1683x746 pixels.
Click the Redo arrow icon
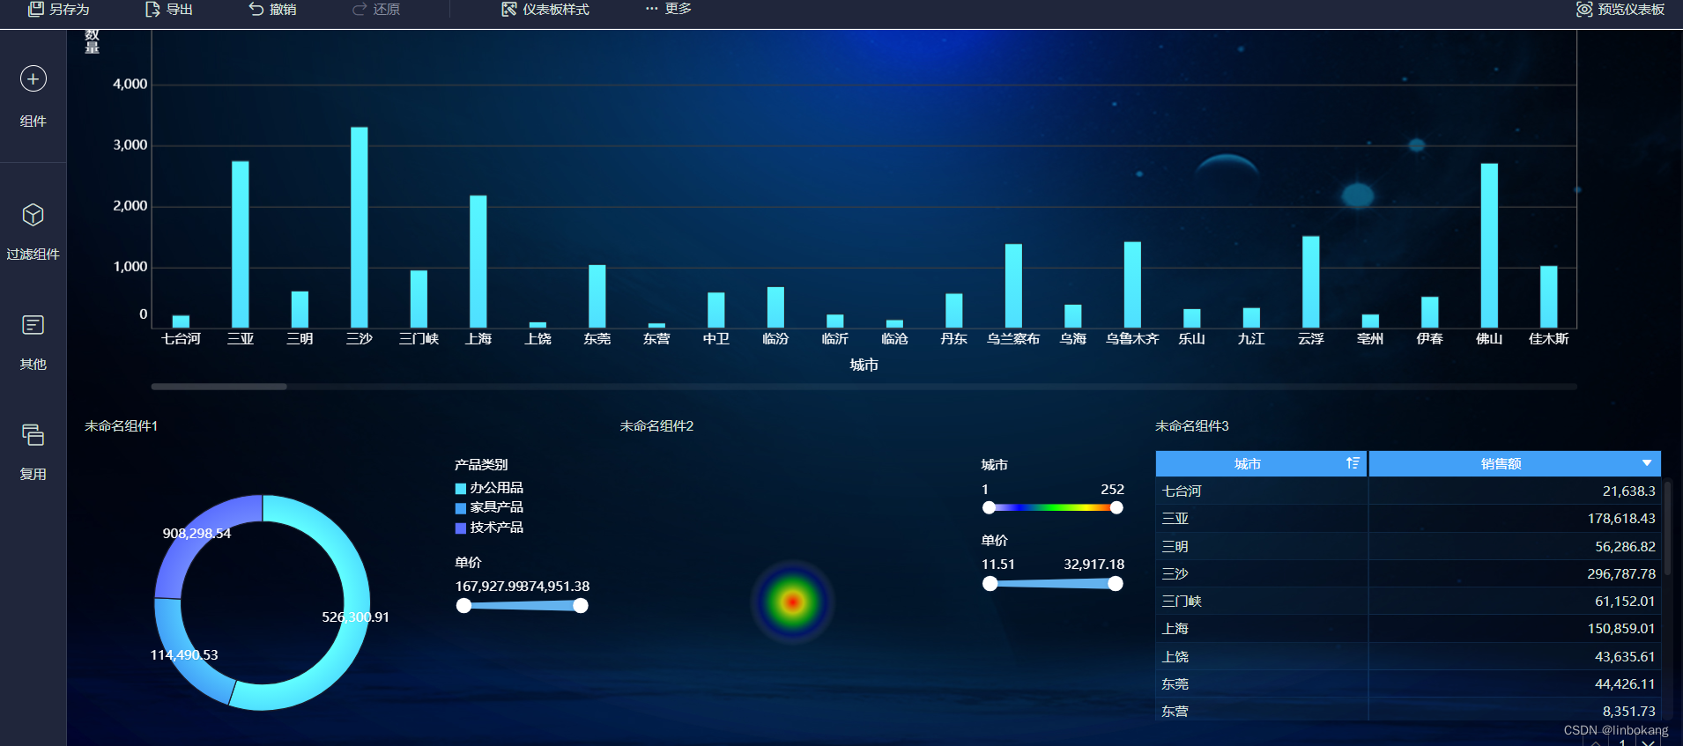(360, 9)
